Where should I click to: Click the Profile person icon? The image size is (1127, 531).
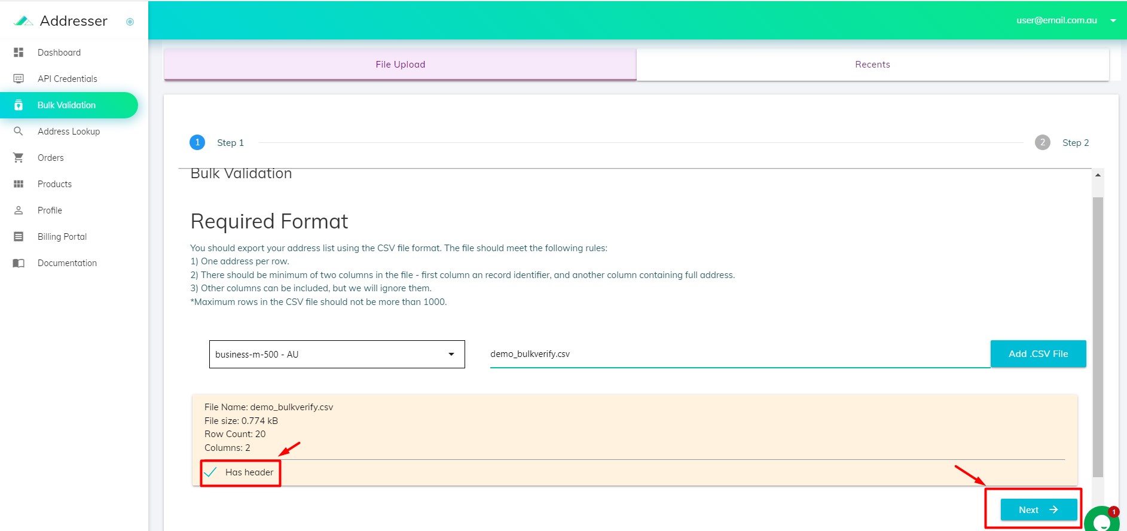[x=19, y=210]
